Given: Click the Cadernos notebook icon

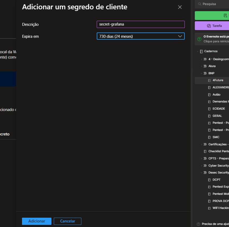Looking at the screenshot, I should coord(201,51).
